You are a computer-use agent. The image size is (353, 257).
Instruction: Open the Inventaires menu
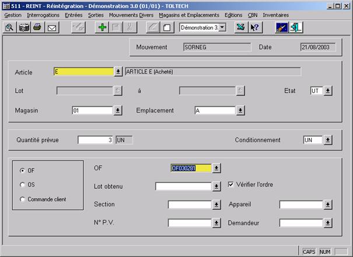coord(276,15)
